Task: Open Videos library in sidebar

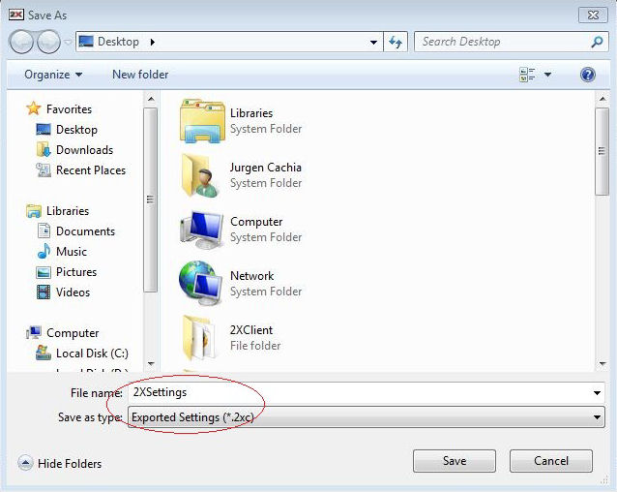Action: click(73, 292)
